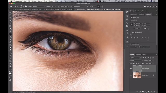
Task: Switch to the Channels tab
Action: pyautogui.click(x=138, y=55)
